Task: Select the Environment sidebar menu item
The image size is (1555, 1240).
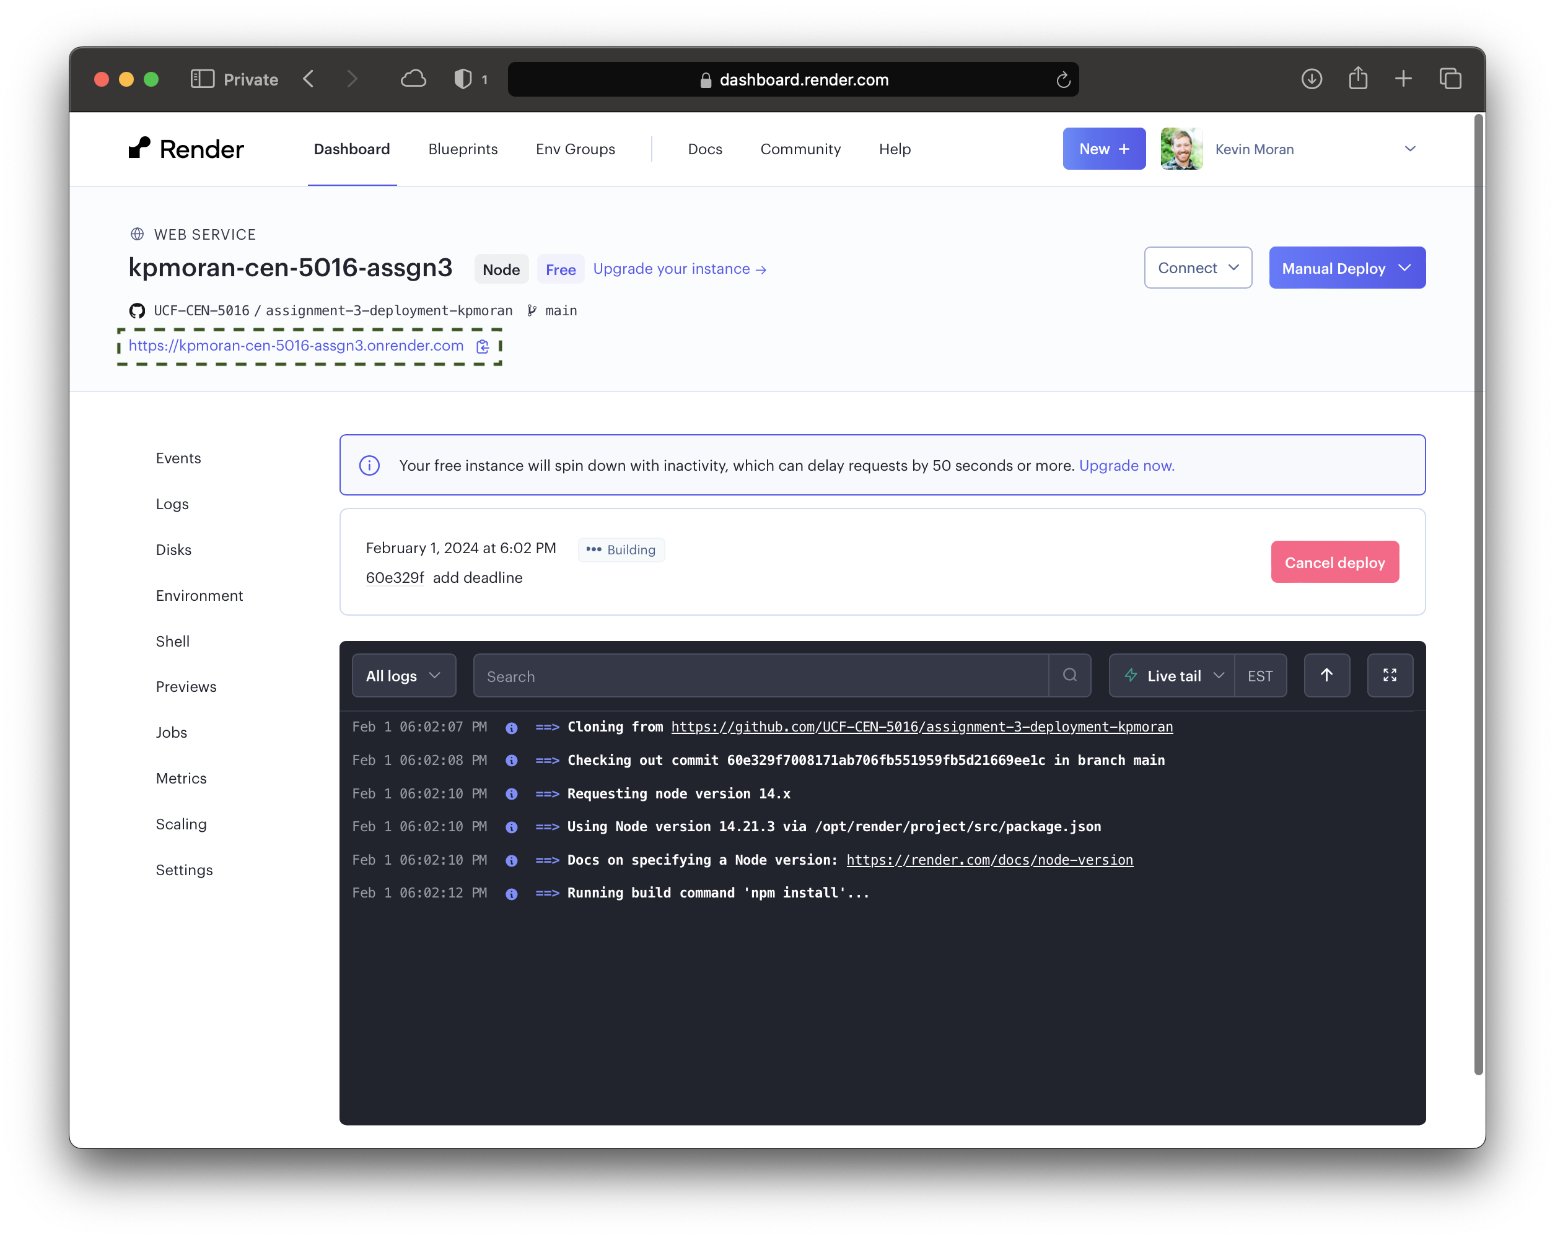Action: (x=198, y=595)
